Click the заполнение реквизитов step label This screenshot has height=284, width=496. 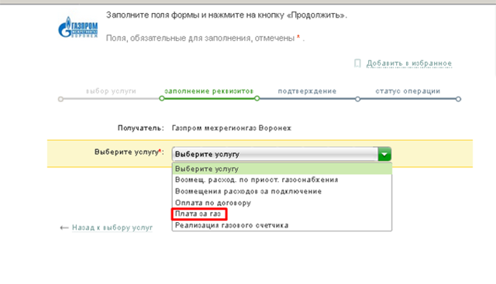(x=208, y=91)
